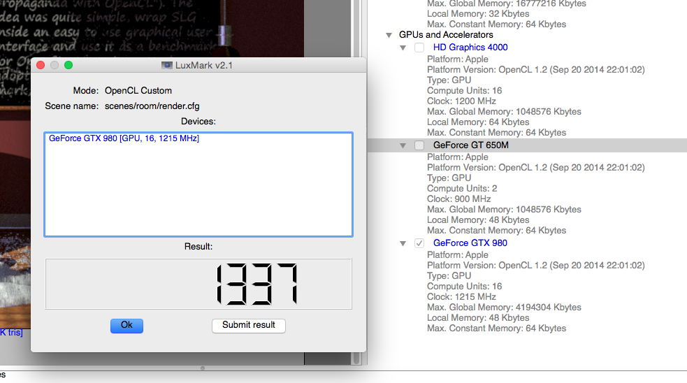Image resolution: width=687 pixels, height=383 pixels.
Task: Collapse the GPUs and Accelerators section
Action: [389, 35]
